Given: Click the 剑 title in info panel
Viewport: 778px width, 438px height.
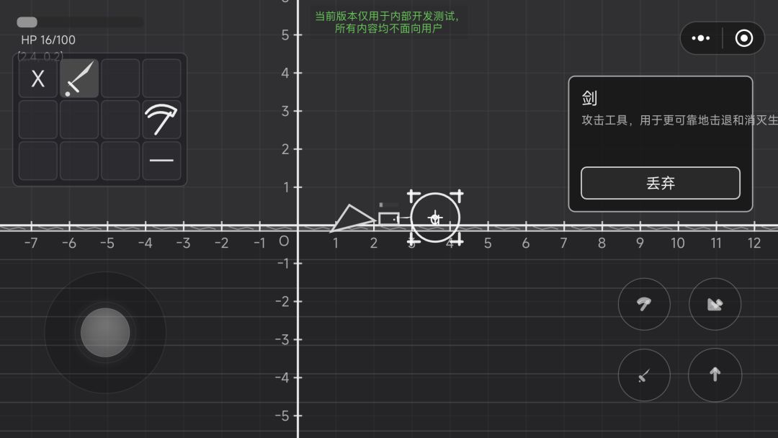Looking at the screenshot, I should click(589, 98).
